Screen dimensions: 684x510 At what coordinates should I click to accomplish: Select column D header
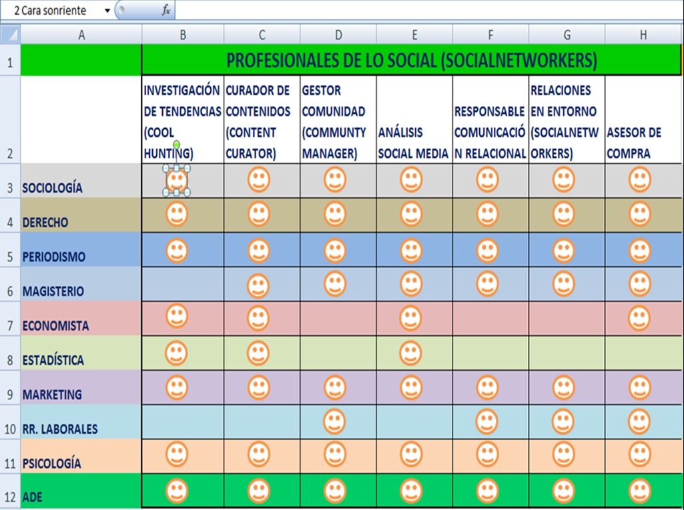[338, 35]
